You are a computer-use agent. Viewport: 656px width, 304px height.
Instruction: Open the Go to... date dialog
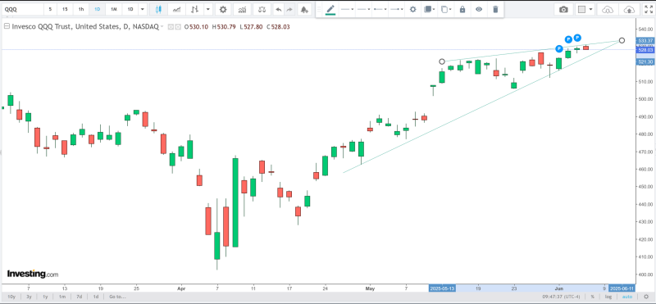tap(117, 297)
